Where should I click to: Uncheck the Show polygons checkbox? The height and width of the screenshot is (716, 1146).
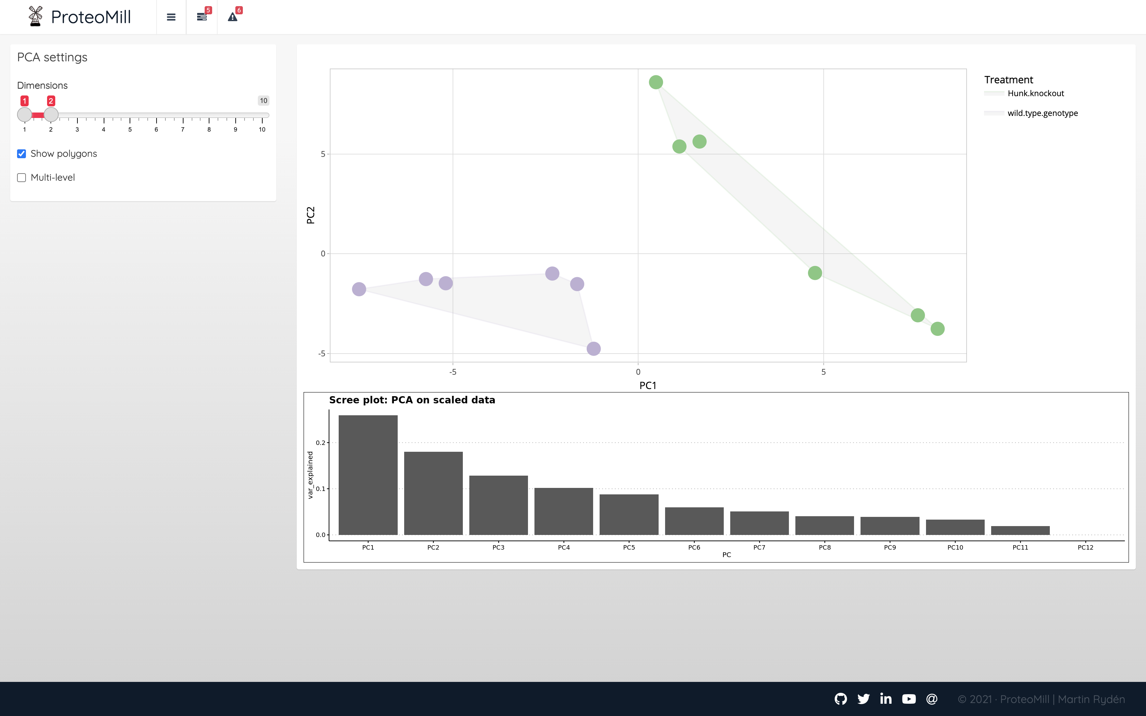pos(22,154)
